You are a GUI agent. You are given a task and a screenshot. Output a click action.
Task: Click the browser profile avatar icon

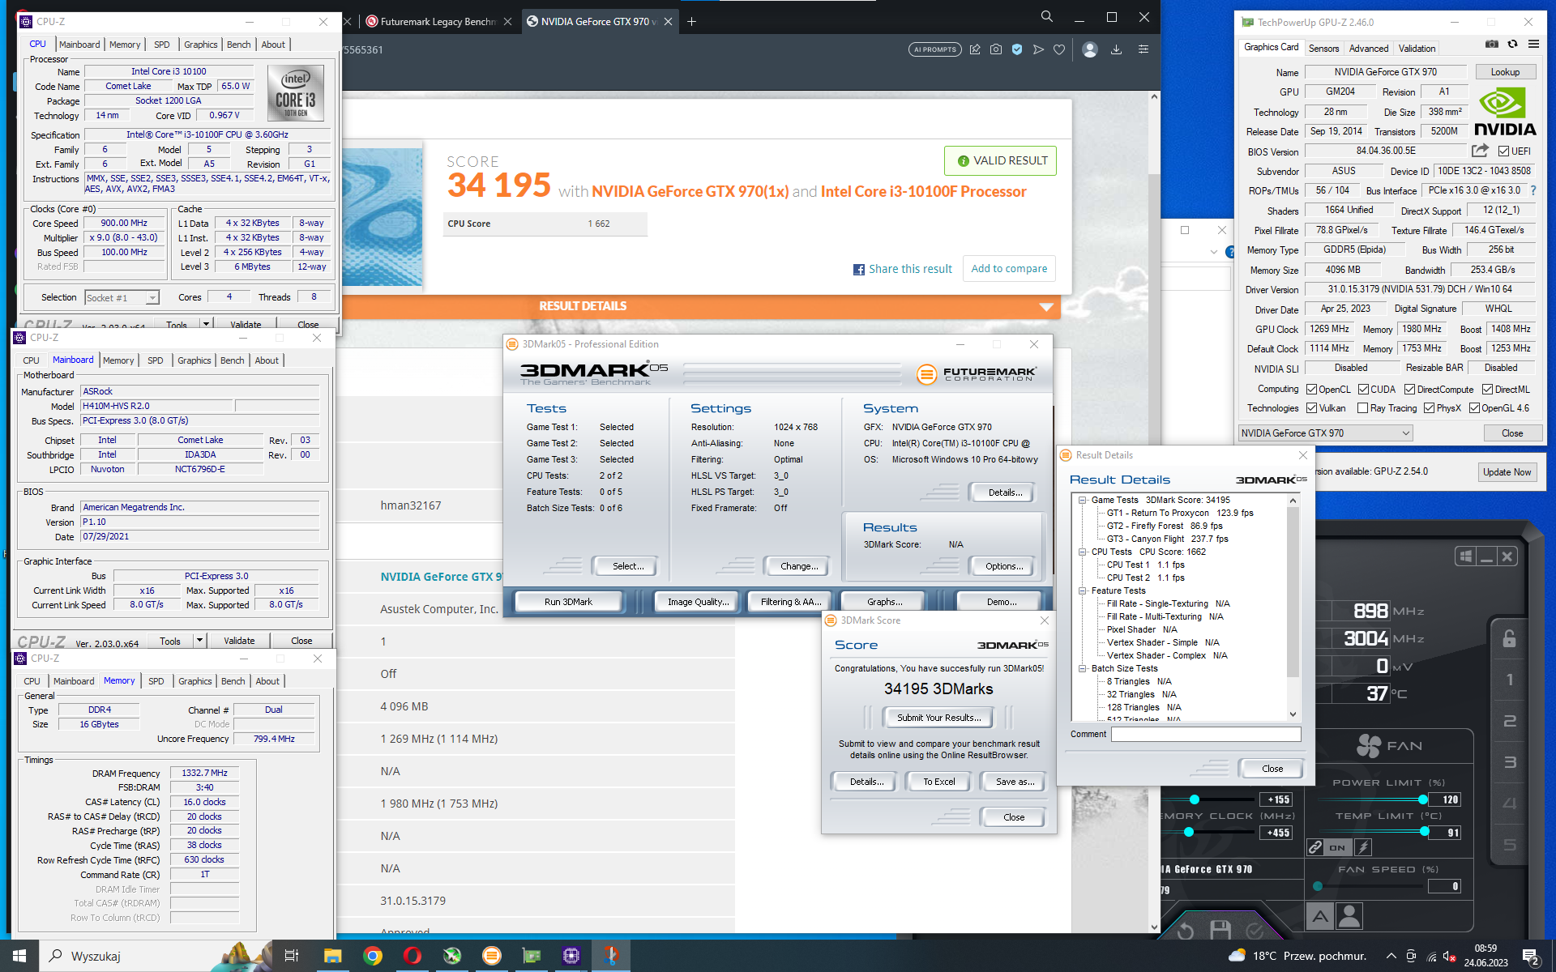[1090, 49]
